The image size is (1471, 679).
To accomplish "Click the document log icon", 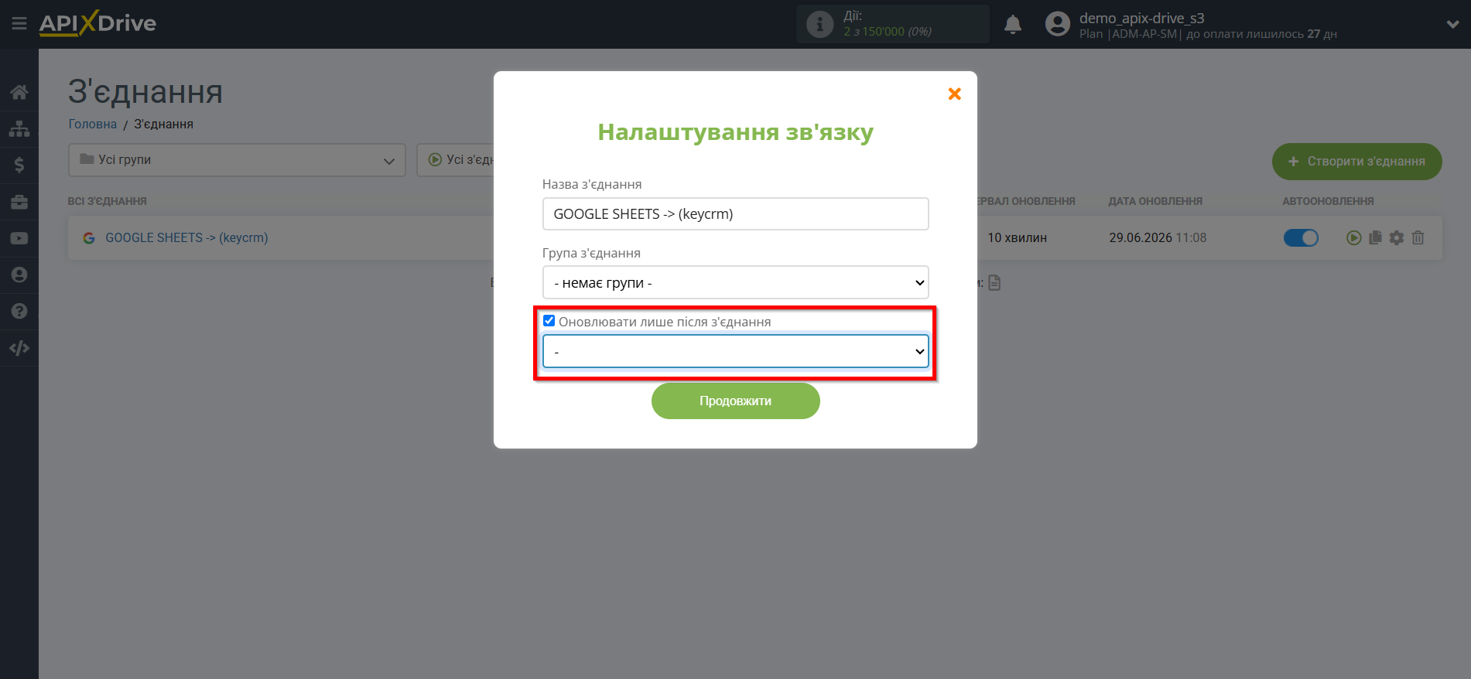I will tap(994, 283).
